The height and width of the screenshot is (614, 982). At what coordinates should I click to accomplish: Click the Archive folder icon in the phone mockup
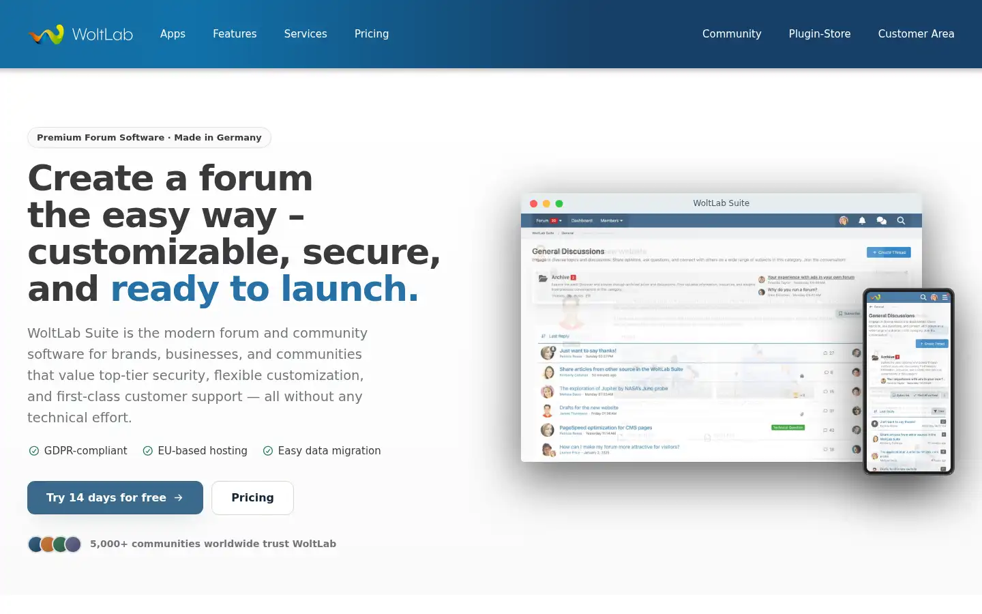[875, 357]
